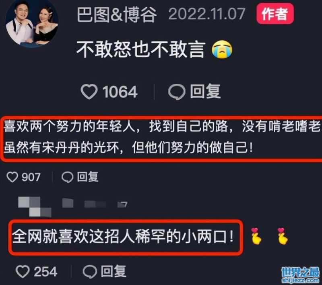The height and width of the screenshot is (285, 322).
Task: Tap speech bubble icon beside 254 likes
Action: (90, 272)
